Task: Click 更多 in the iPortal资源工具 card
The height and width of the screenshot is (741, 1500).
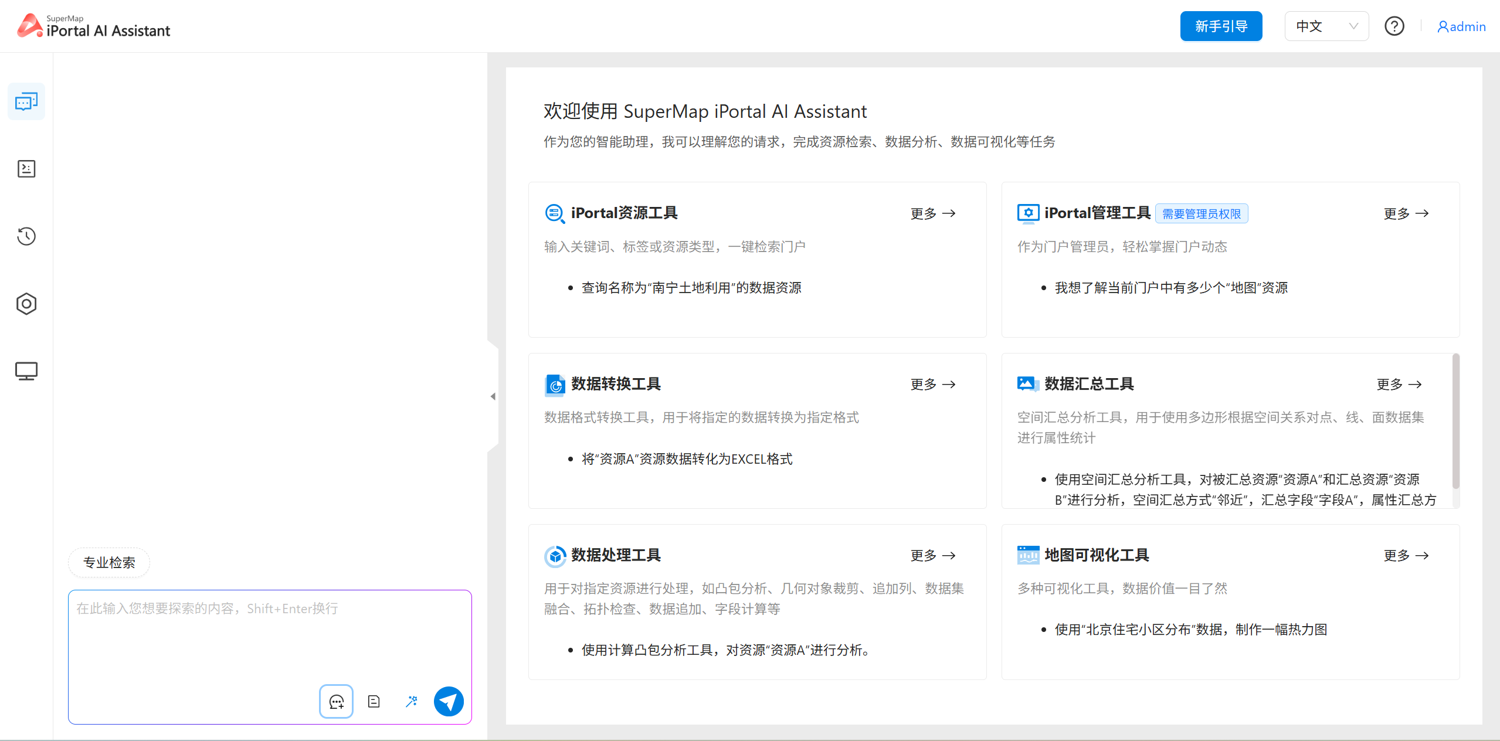Action: [933, 213]
